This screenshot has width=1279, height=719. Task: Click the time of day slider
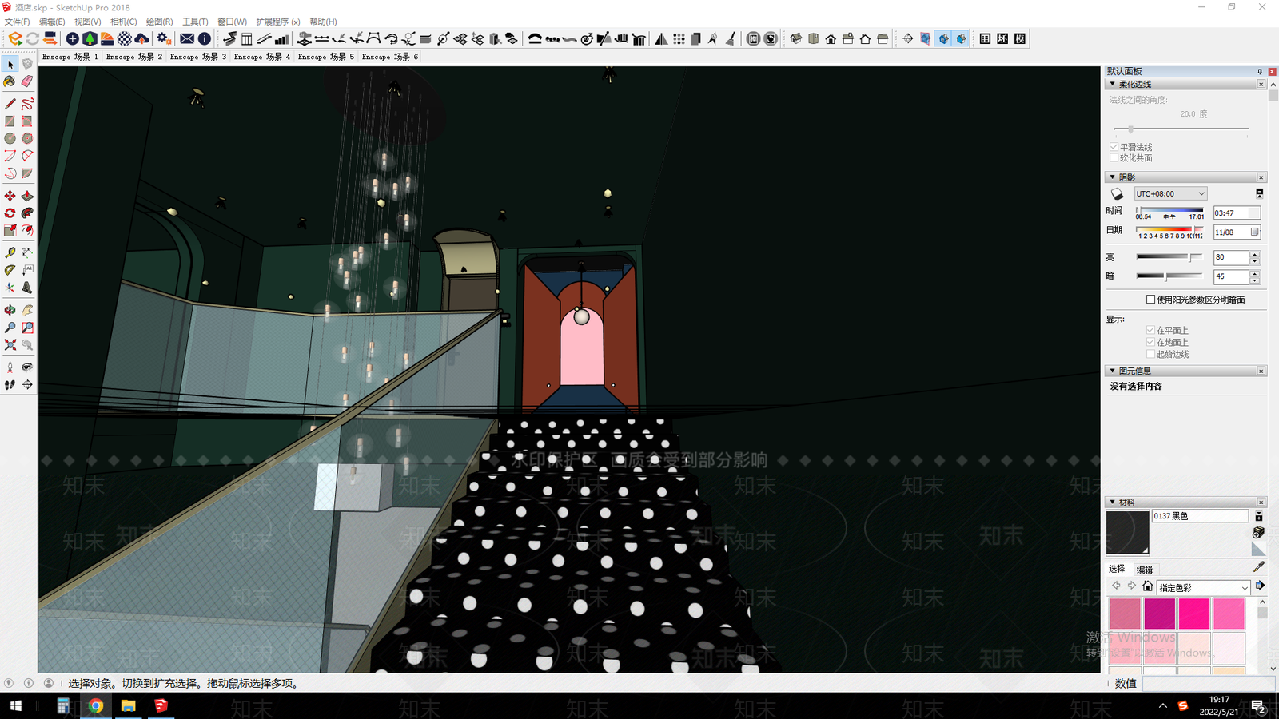tap(1169, 212)
